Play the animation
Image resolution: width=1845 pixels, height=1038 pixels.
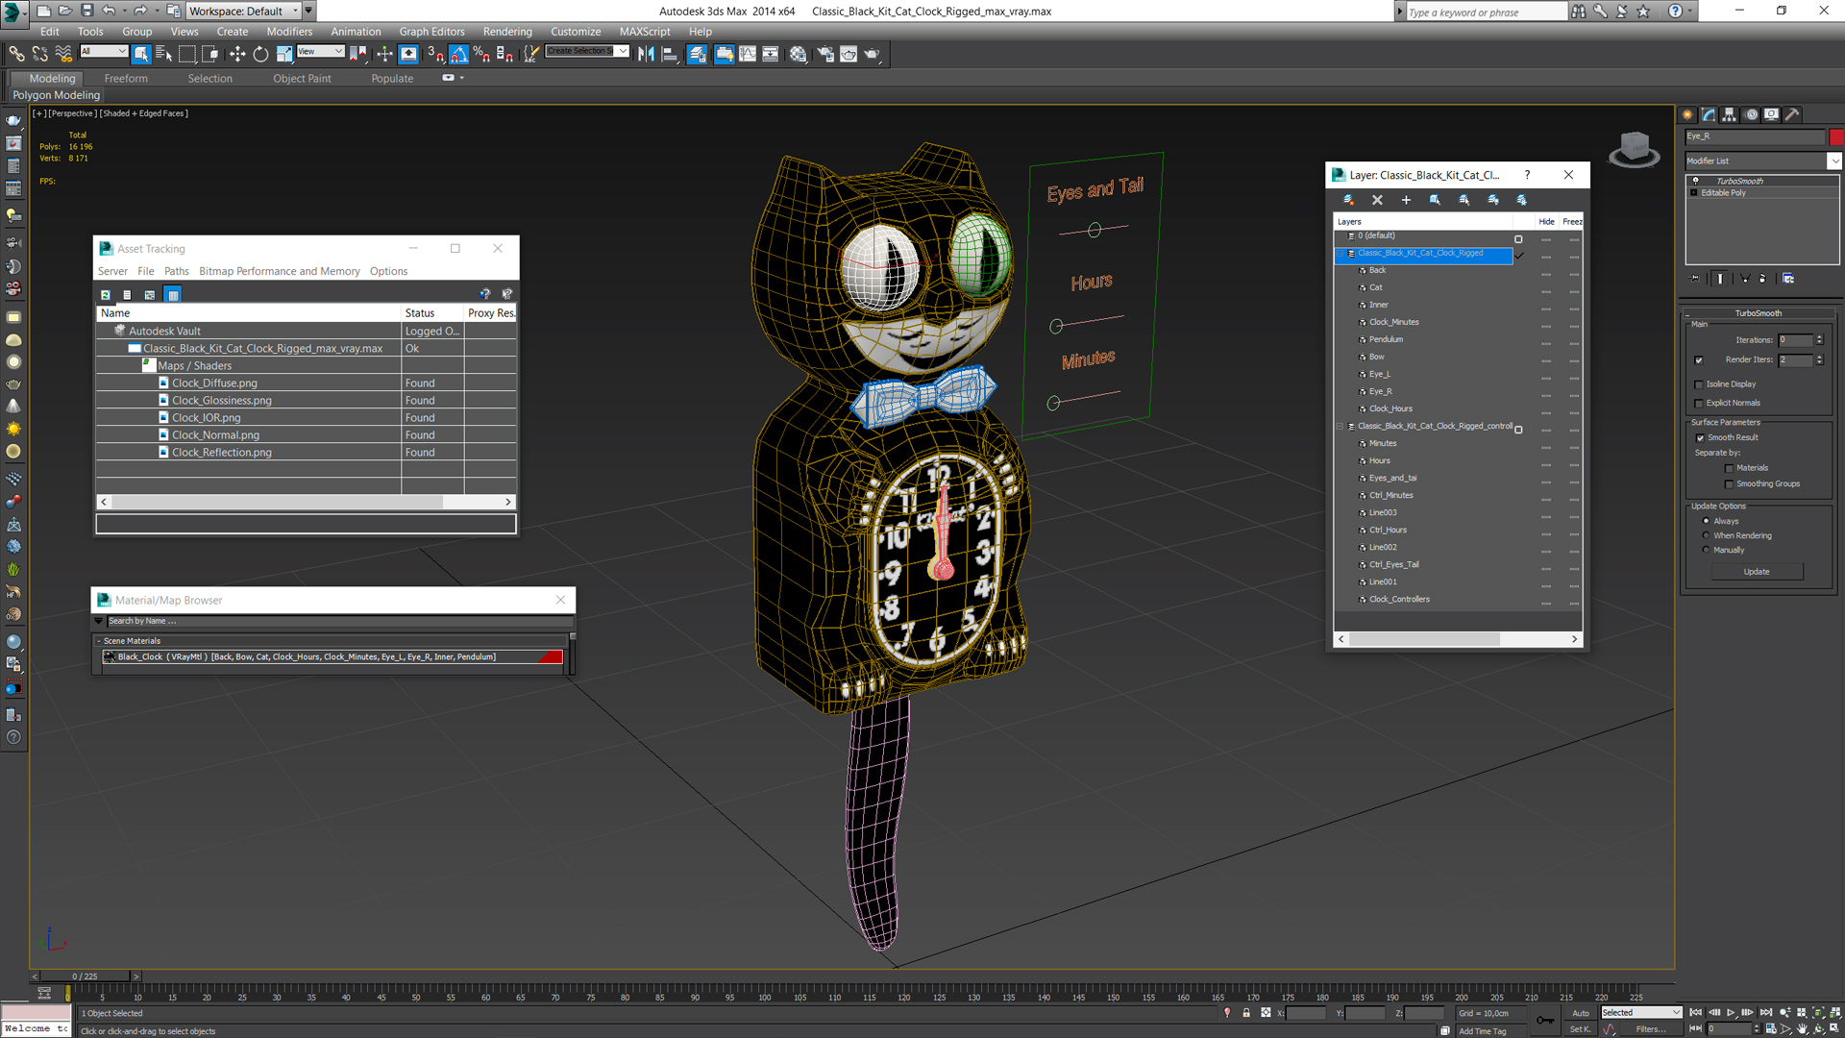[x=1731, y=1013]
